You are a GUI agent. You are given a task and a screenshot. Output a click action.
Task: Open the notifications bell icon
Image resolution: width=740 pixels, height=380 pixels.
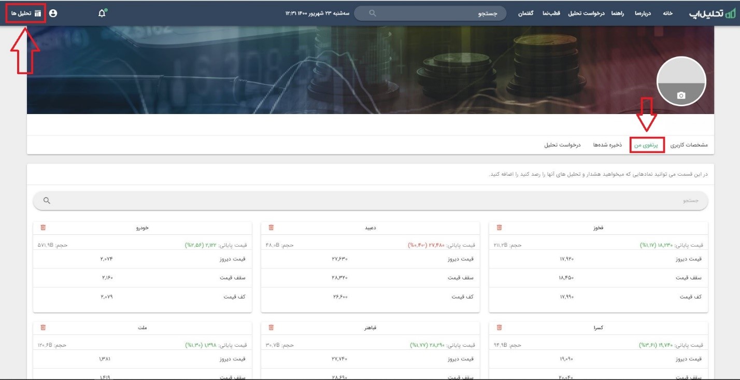tap(102, 13)
